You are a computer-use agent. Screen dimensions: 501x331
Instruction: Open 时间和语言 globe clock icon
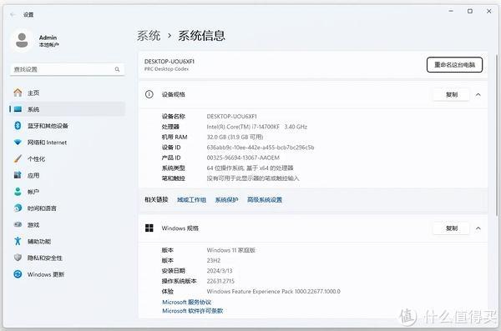click(x=18, y=208)
